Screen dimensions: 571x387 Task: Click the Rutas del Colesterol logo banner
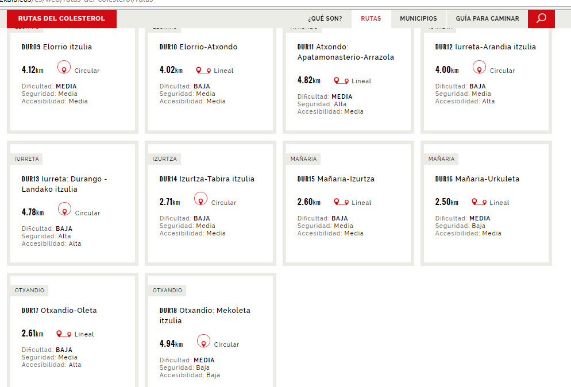[61, 18]
